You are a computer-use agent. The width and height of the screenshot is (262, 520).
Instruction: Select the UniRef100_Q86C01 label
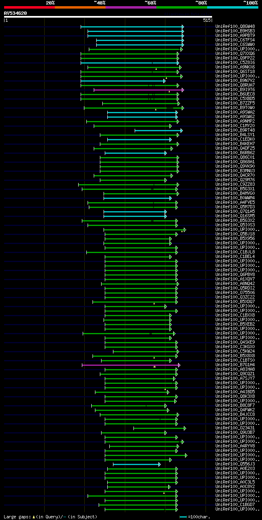pyautogui.click(x=235, y=157)
